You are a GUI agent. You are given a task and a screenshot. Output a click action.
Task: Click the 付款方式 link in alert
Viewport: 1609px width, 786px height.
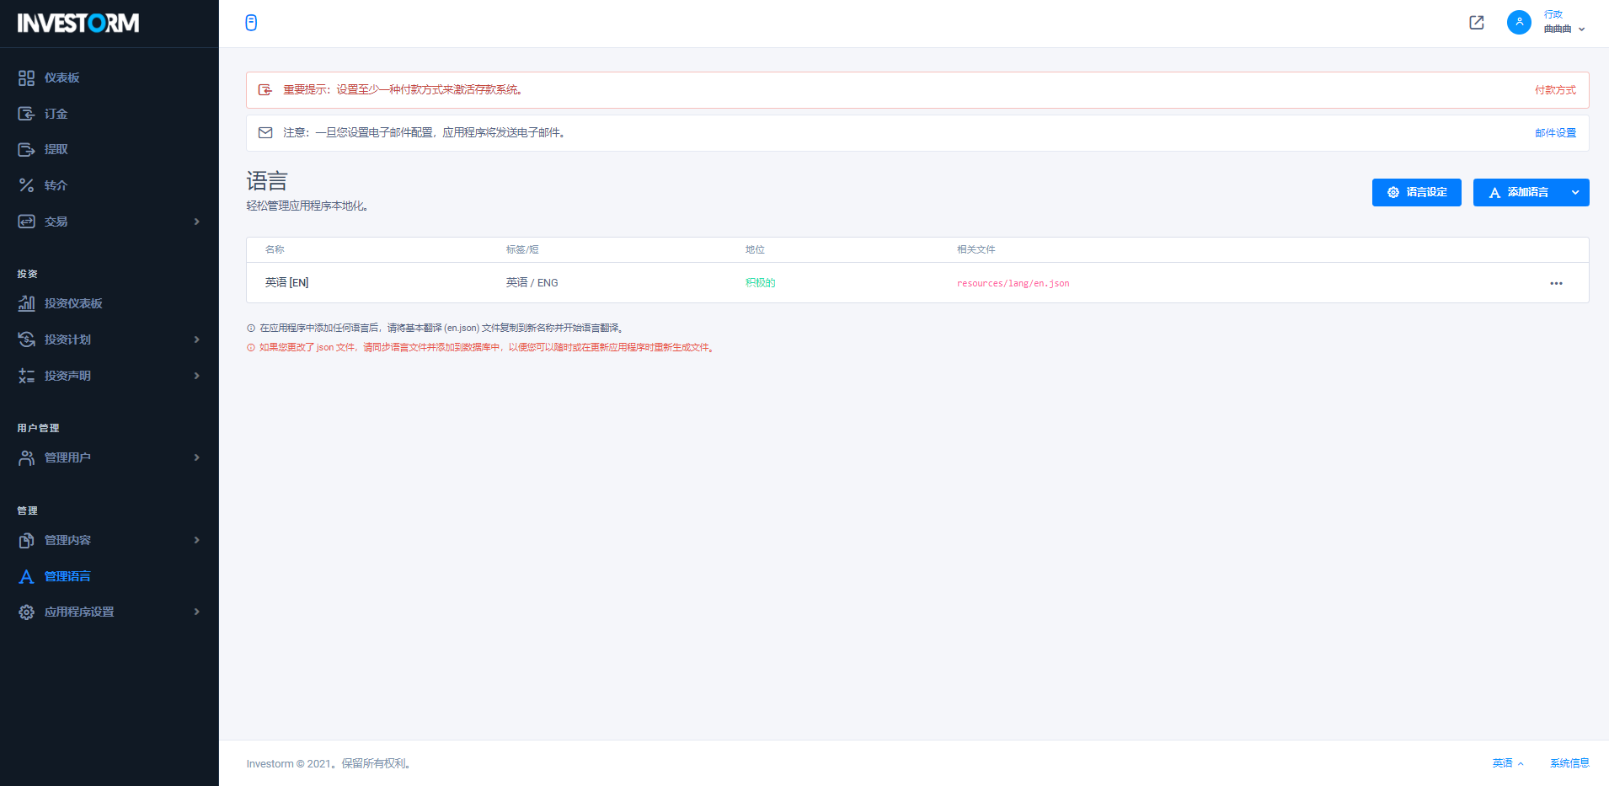(1554, 90)
